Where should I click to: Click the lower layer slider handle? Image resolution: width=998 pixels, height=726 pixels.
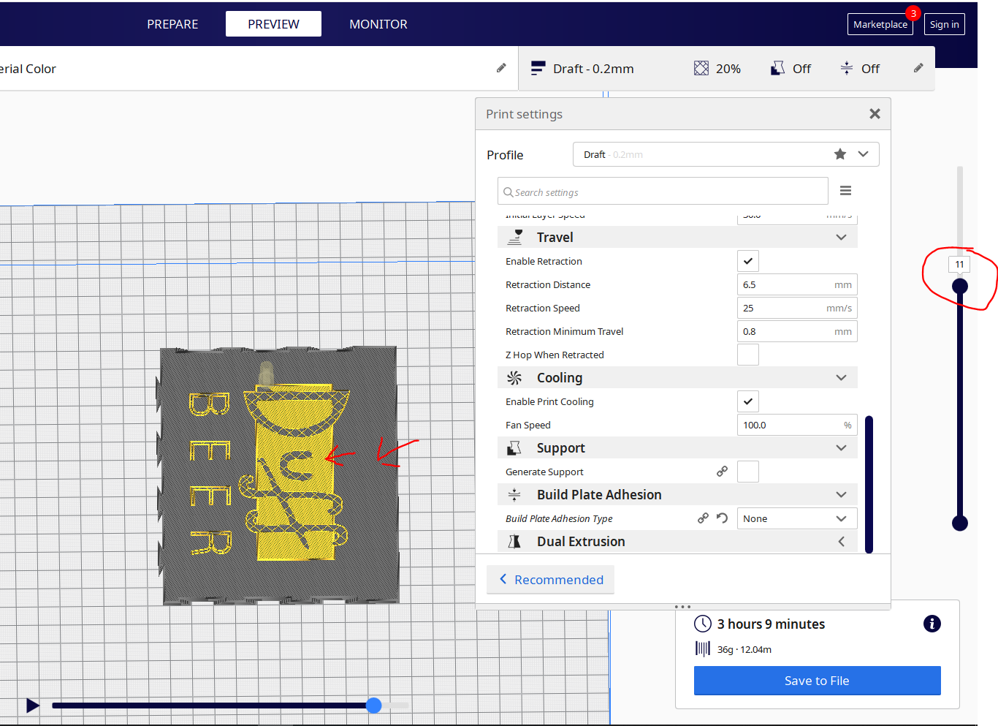[960, 523]
